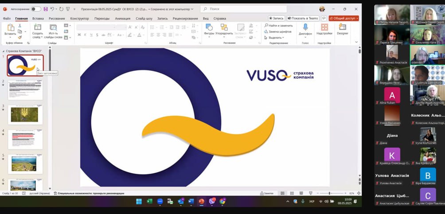Open the Вид tab
Viewport: 445px width, 214px height.
pyautogui.click(x=206, y=19)
